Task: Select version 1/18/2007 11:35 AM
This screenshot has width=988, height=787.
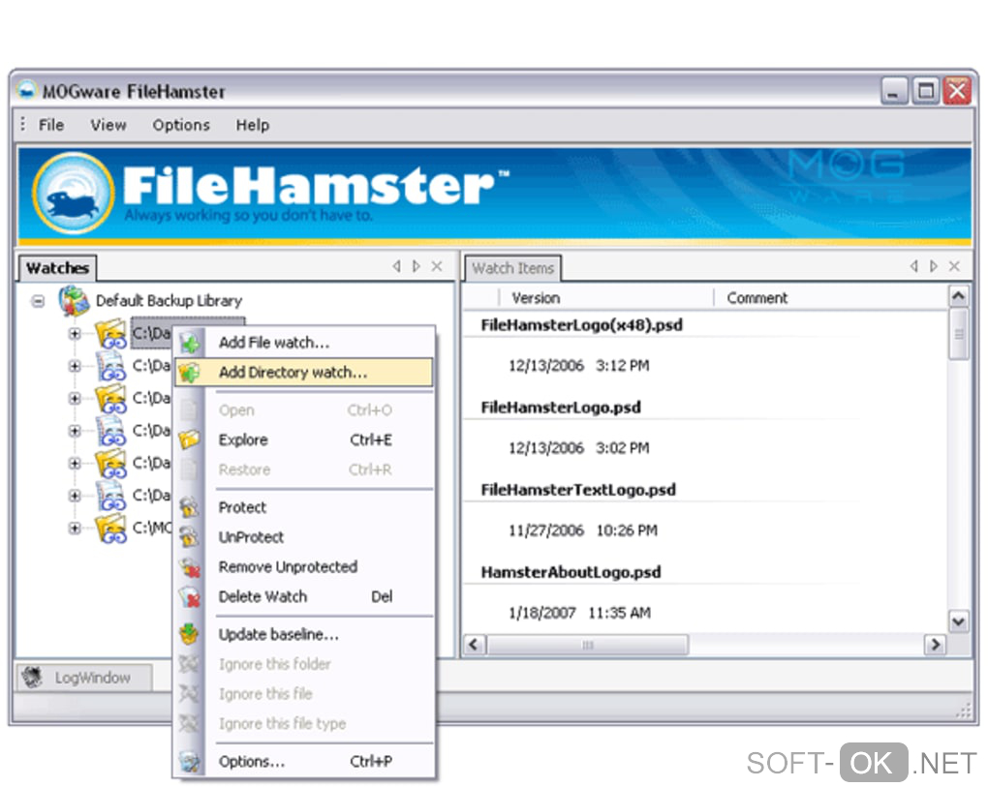Action: (579, 613)
